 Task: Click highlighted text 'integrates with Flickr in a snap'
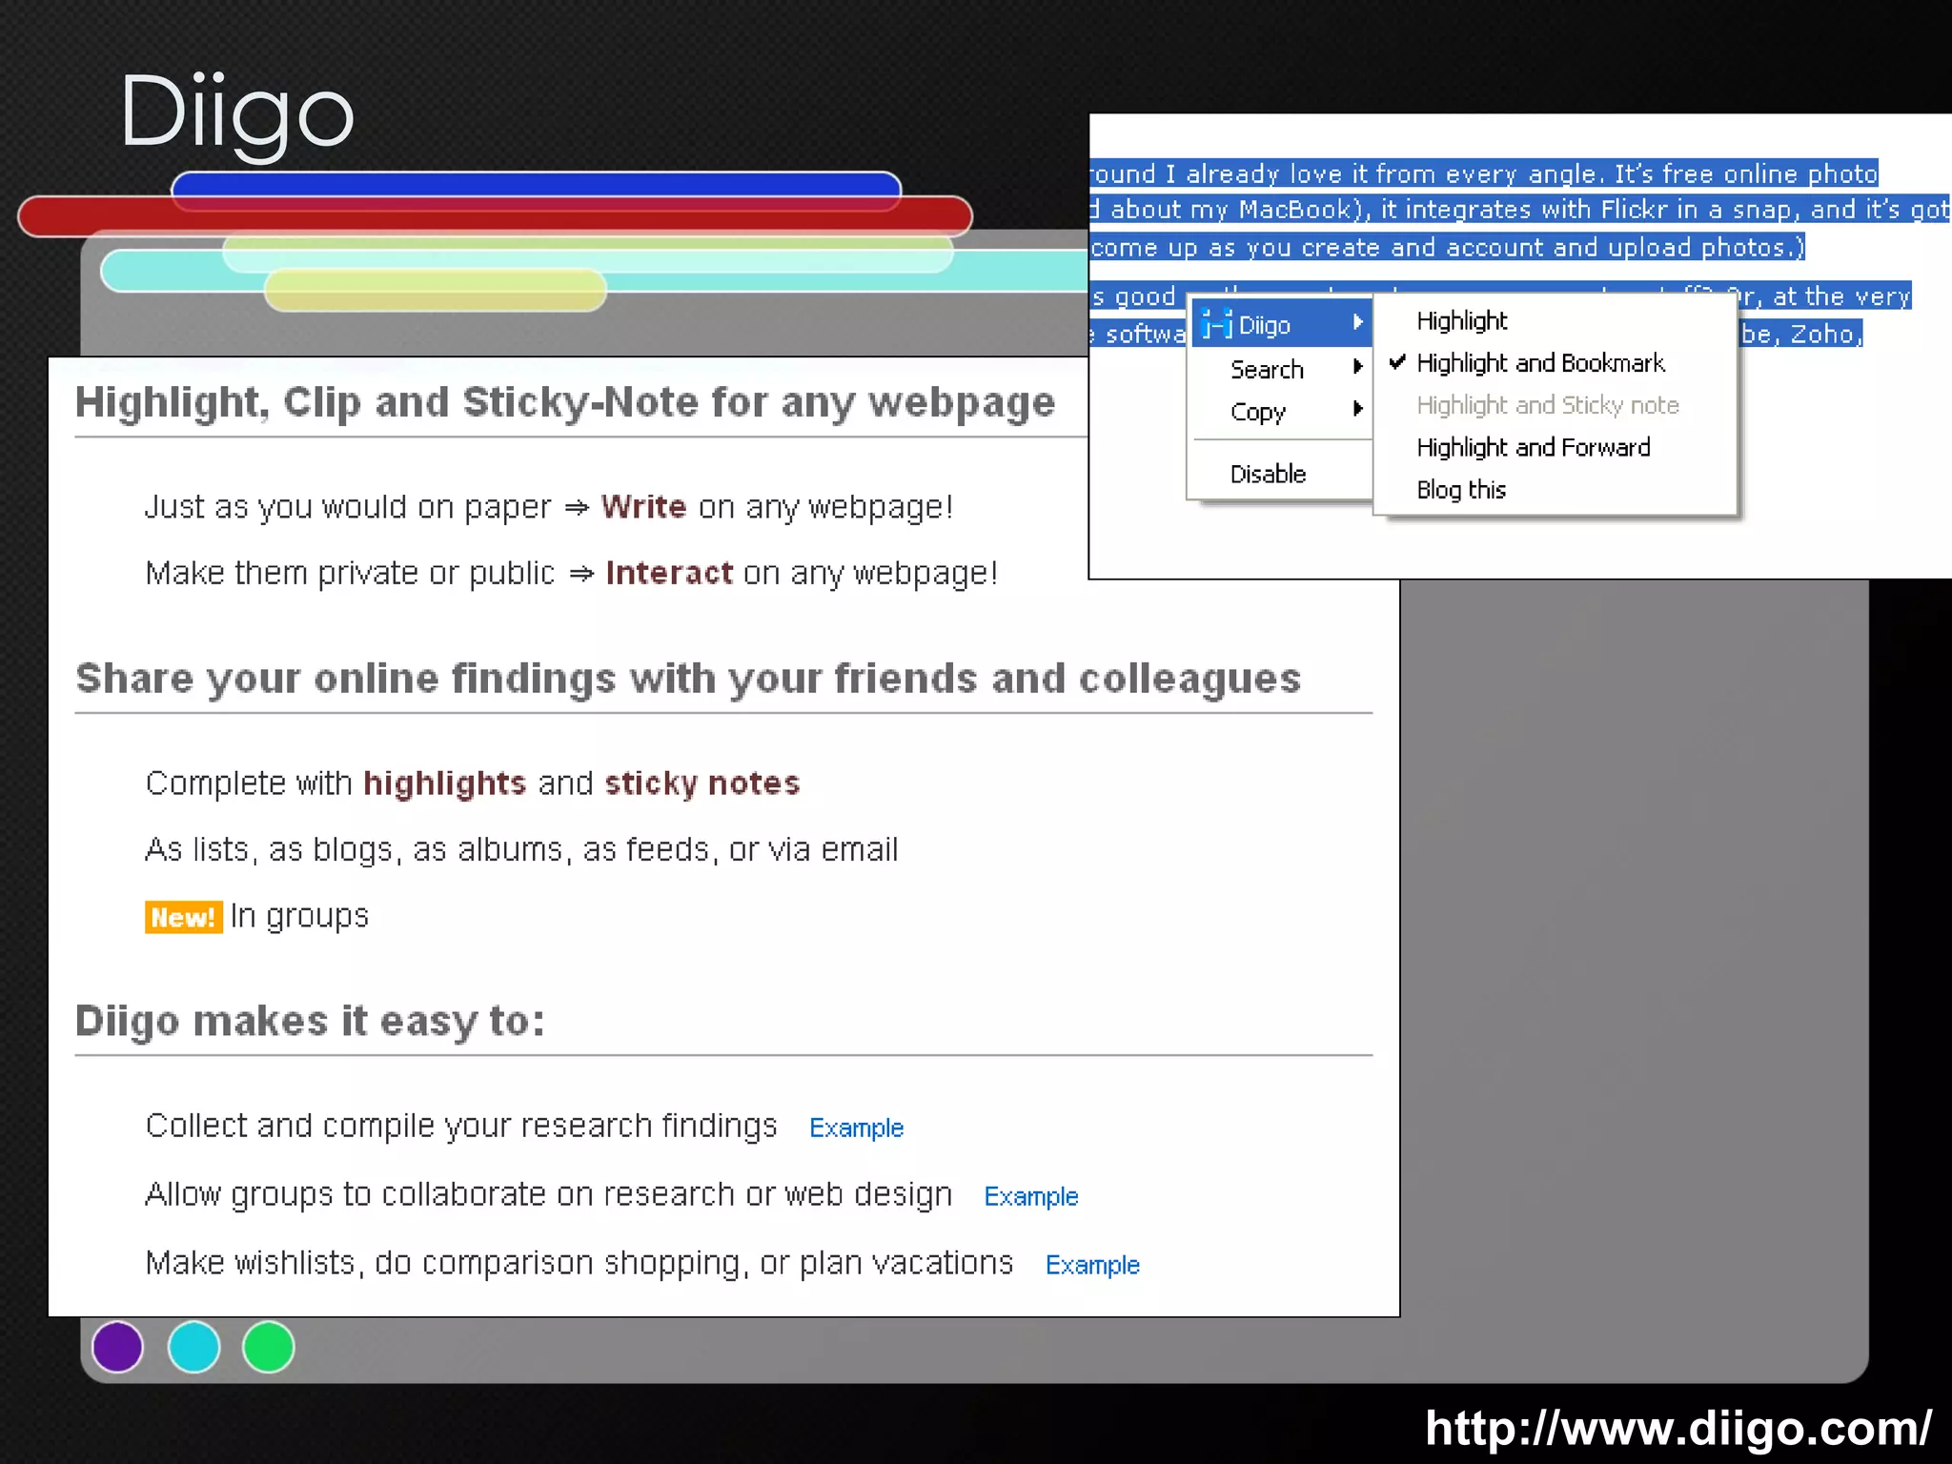coord(1601,210)
